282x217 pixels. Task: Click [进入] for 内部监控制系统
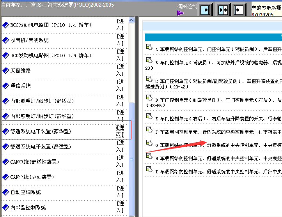[120, 207]
